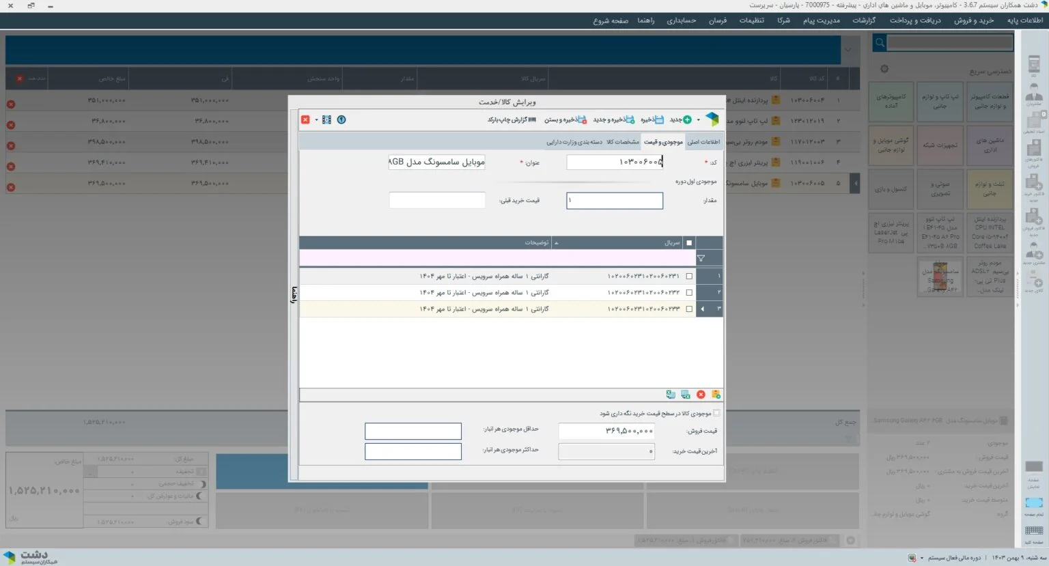
Task: Select the Samsung Galaxy product thumbnail tile
Action: (940, 277)
